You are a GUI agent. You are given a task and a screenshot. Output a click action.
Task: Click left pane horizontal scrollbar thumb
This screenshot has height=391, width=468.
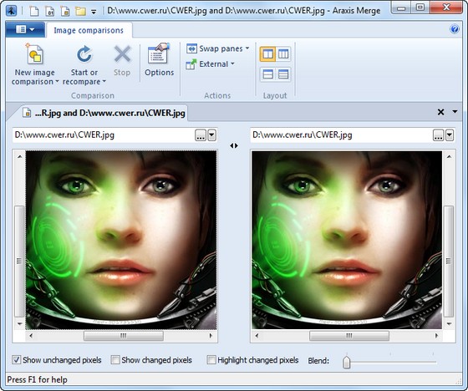pyautogui.click(x=124, y=336)
